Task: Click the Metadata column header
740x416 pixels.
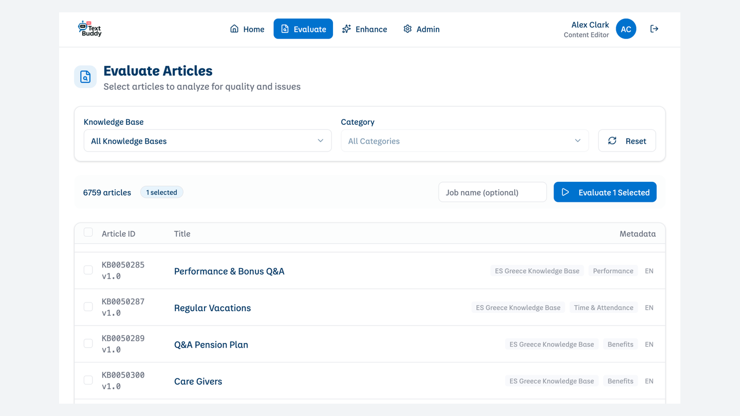Action: click(x=637, y=234)
